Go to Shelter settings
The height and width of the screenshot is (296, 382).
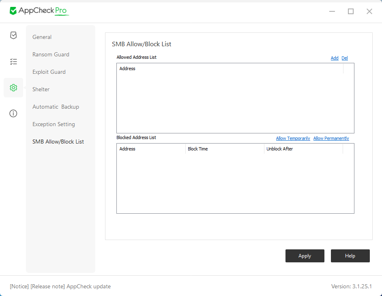click(x=41, y=90)
